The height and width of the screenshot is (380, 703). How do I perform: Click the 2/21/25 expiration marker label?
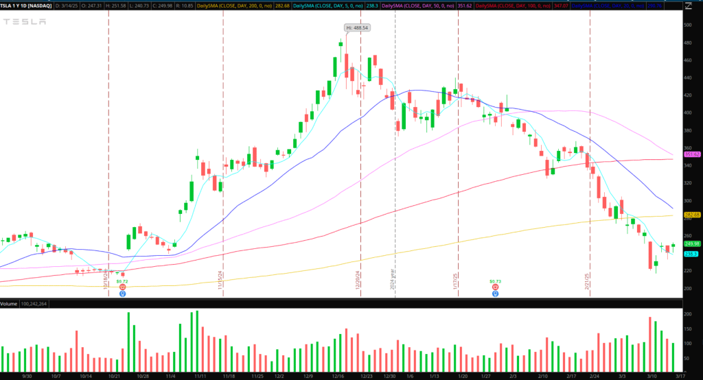point(587,281)
